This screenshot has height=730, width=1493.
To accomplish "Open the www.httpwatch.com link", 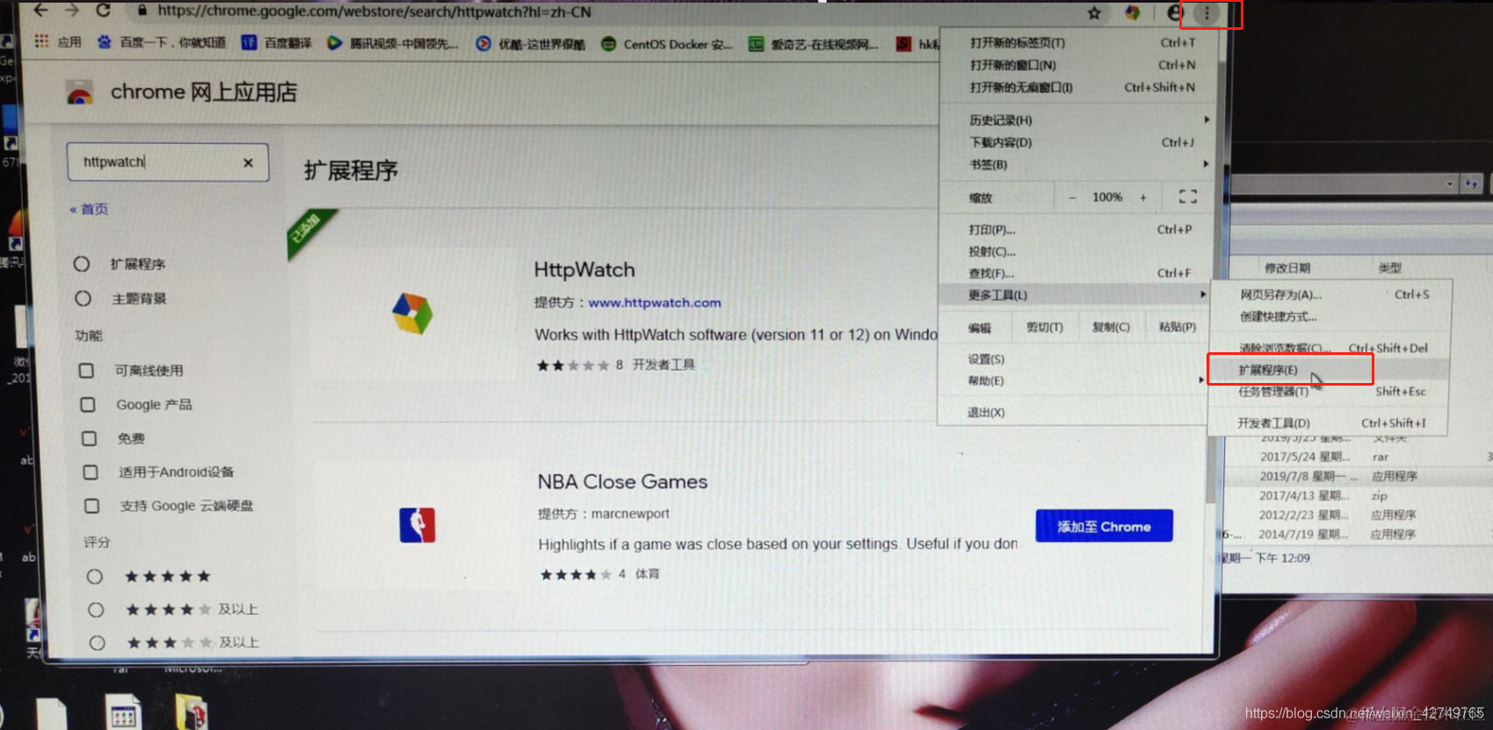I will click(655, 302).
